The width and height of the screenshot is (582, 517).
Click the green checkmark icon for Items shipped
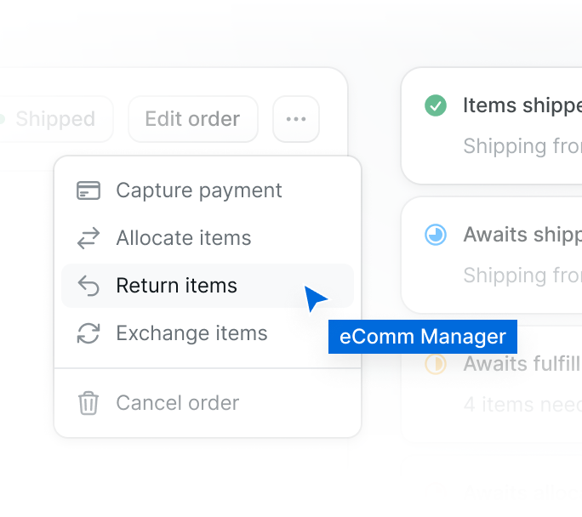coord(436,105)
